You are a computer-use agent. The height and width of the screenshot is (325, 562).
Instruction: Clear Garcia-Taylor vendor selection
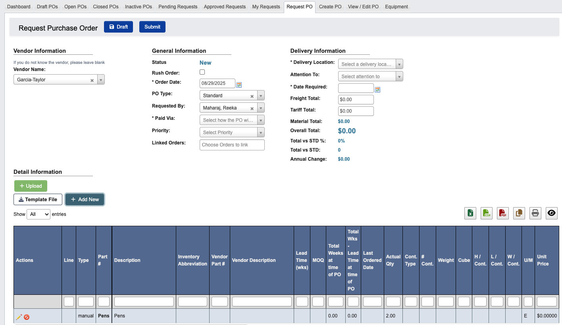(92, 80)
